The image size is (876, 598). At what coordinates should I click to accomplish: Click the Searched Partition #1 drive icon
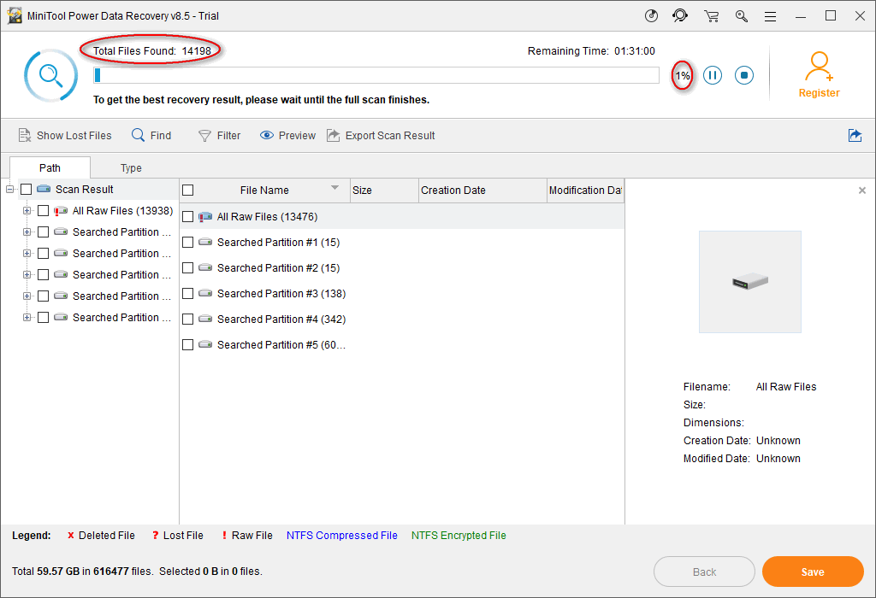click(205, 242)
